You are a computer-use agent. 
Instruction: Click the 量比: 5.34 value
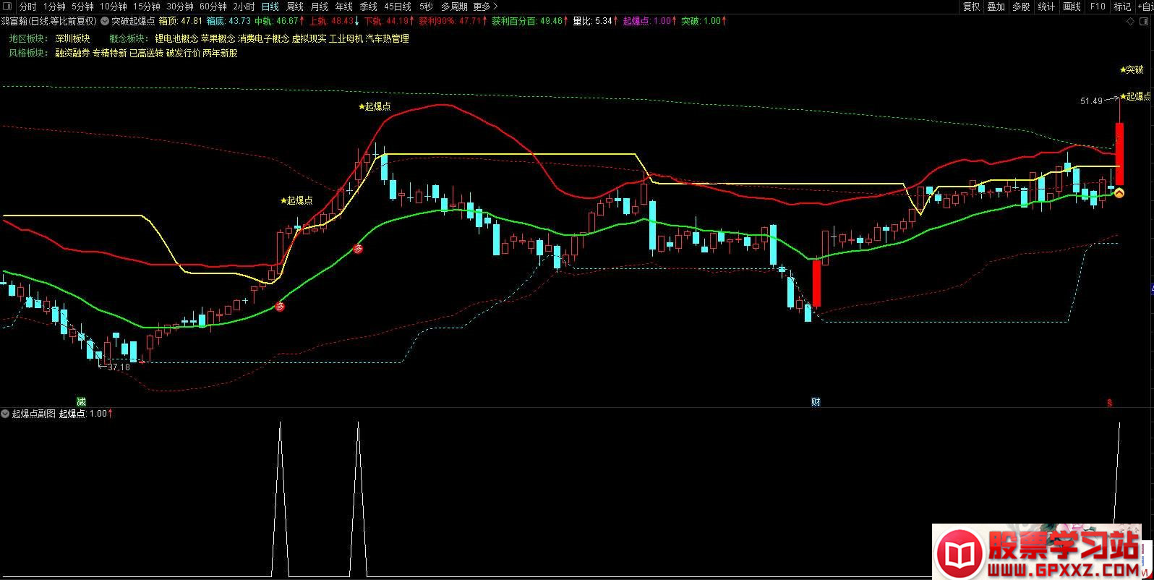tap(596, 21)
